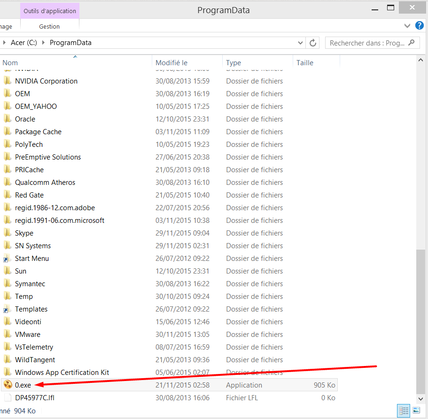428x419 pixels.
Task: Click the 904 Ko status bar text
Action: [24, 411]
